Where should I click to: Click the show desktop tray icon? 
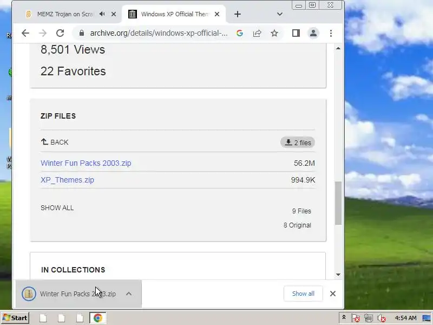click(427, 318)
